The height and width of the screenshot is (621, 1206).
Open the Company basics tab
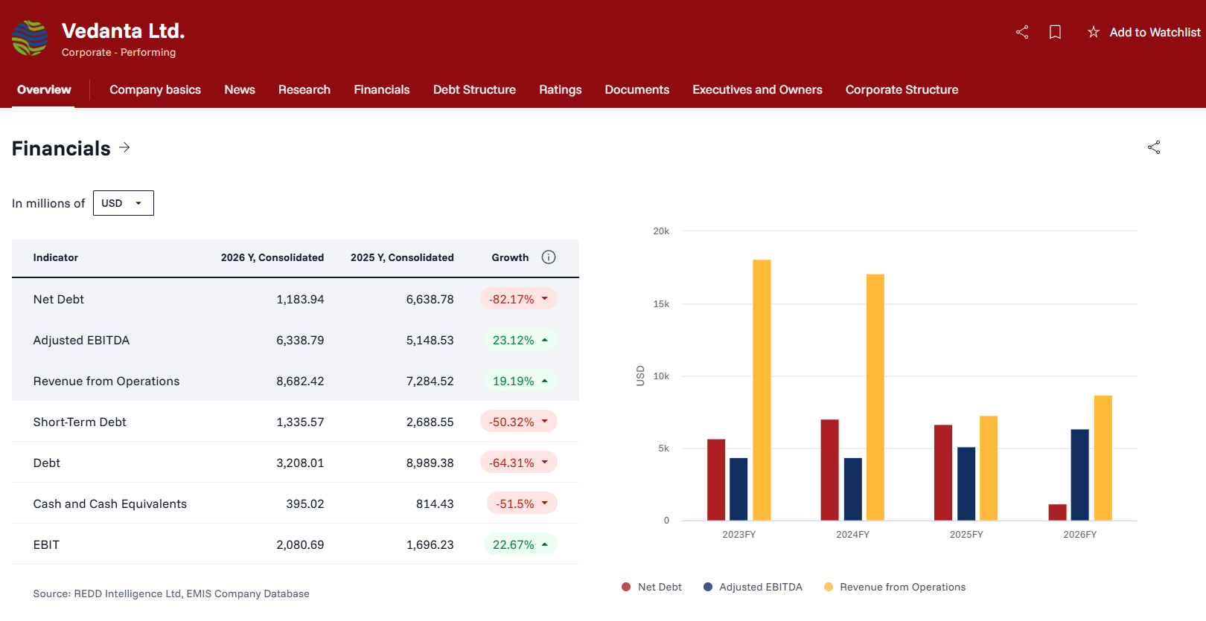[155, 90]
